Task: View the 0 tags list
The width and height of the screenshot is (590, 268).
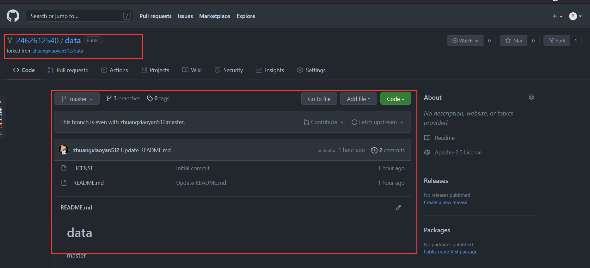Action: point(158,98)
